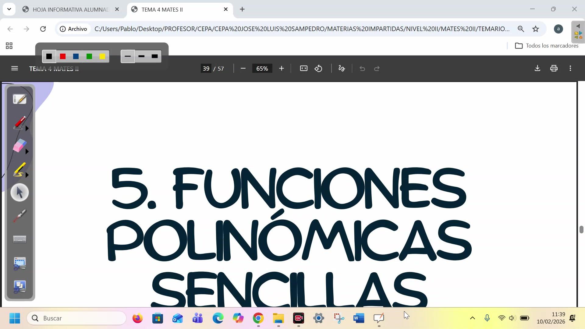
Task: Click the page number input field
Action: coord(206,69)
